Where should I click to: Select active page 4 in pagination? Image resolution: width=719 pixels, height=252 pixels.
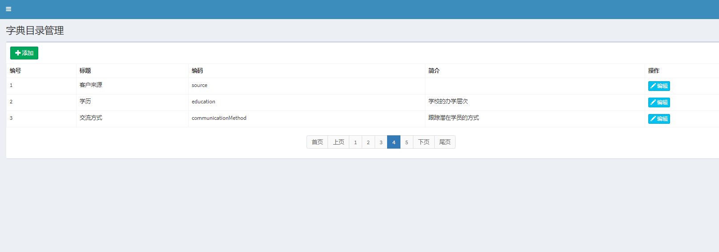[x=394, y=142]
